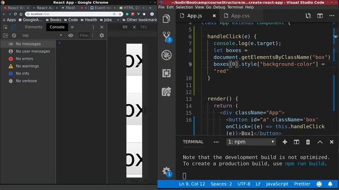Viewport: 339px width, 190px height.
Task: Split the terminal panel
Action: click(x=297, y=142)
